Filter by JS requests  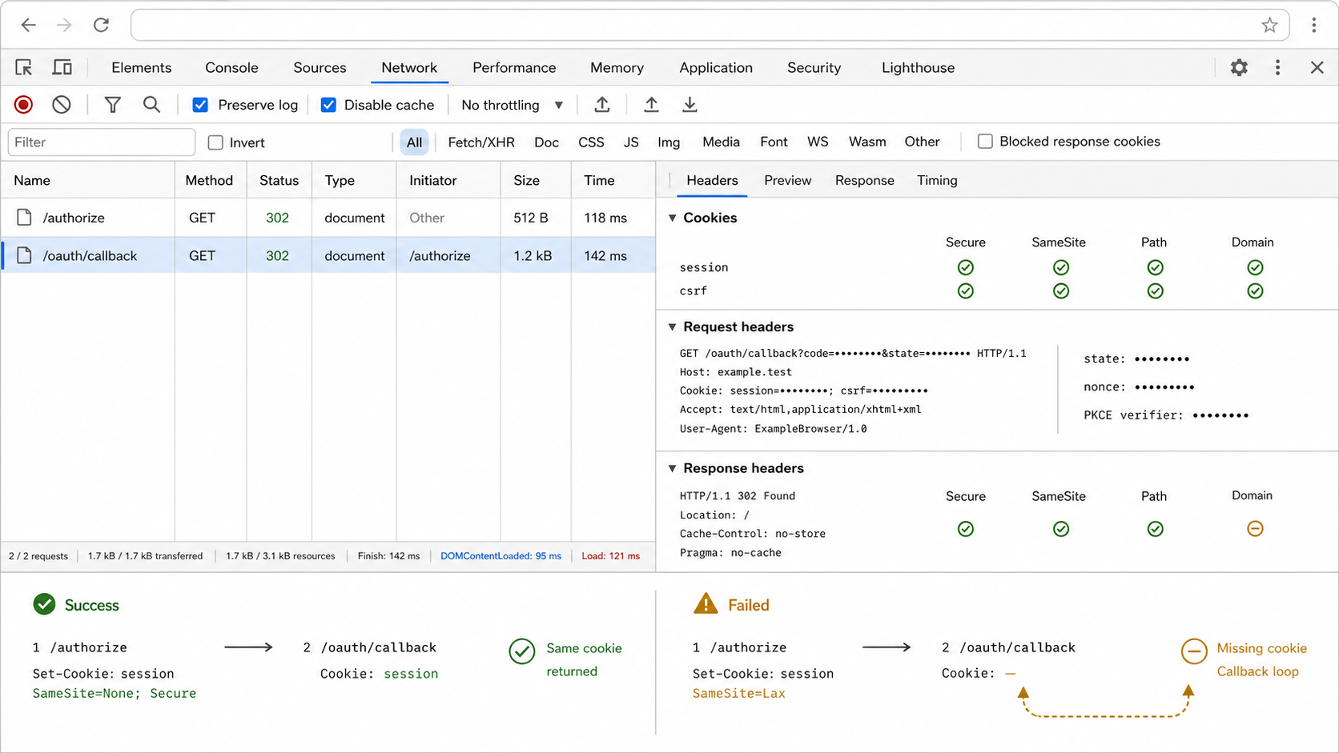(x=631, y=142)
